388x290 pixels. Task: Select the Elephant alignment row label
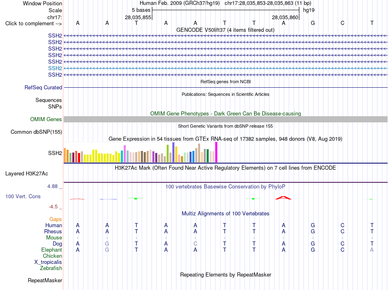pyautogui.click(x=51, y=250)
